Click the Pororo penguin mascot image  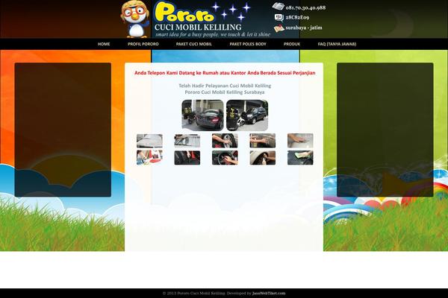pyautogui.click(x=135, y=19)
